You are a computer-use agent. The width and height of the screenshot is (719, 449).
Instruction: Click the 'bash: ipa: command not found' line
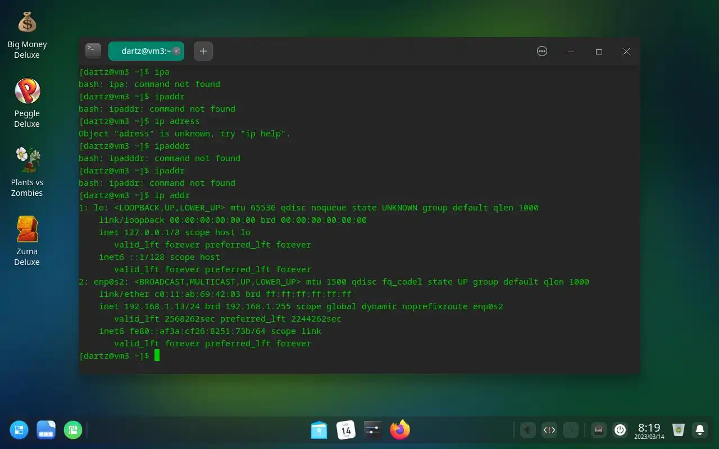click(149, 84)
